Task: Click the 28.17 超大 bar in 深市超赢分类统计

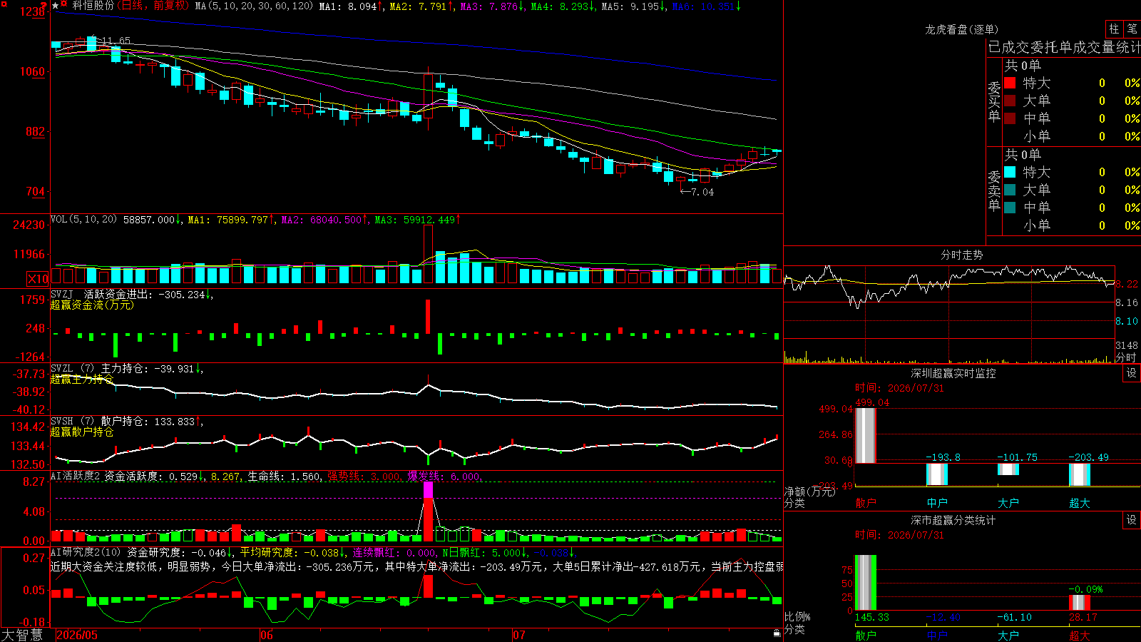Action: coord(1080,602)
